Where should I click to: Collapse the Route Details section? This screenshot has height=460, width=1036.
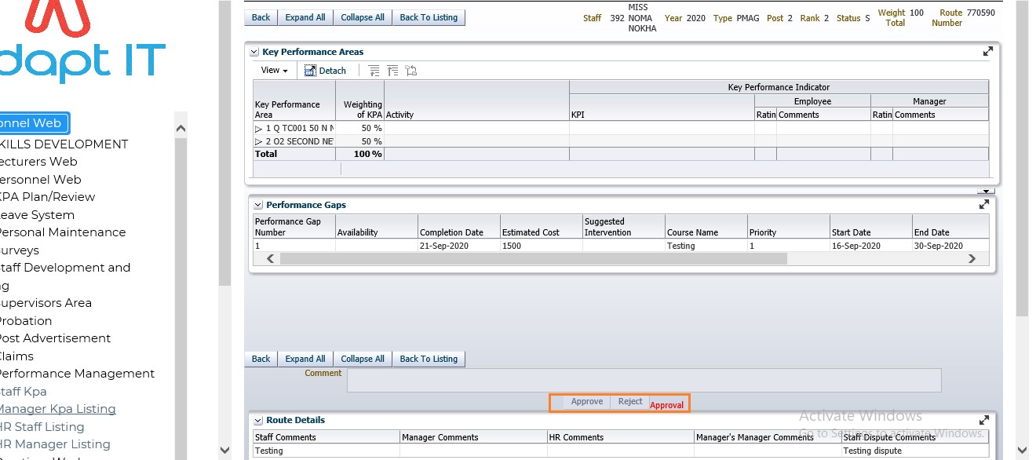click(257, 421)
